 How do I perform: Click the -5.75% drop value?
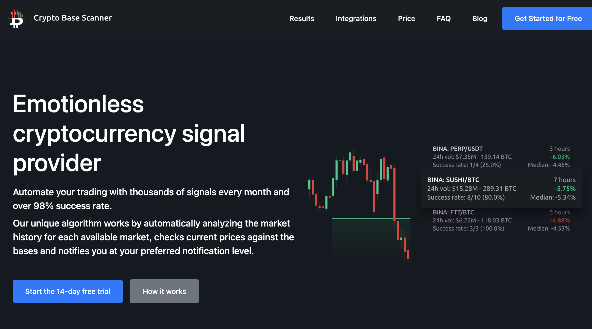pos(565,189)
